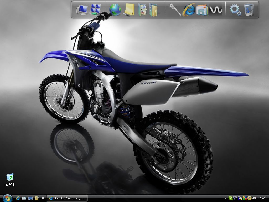Launch Internet Explorer from the dock
The width and height of the screenshot is (269, 202).
[x=189, y=10]
